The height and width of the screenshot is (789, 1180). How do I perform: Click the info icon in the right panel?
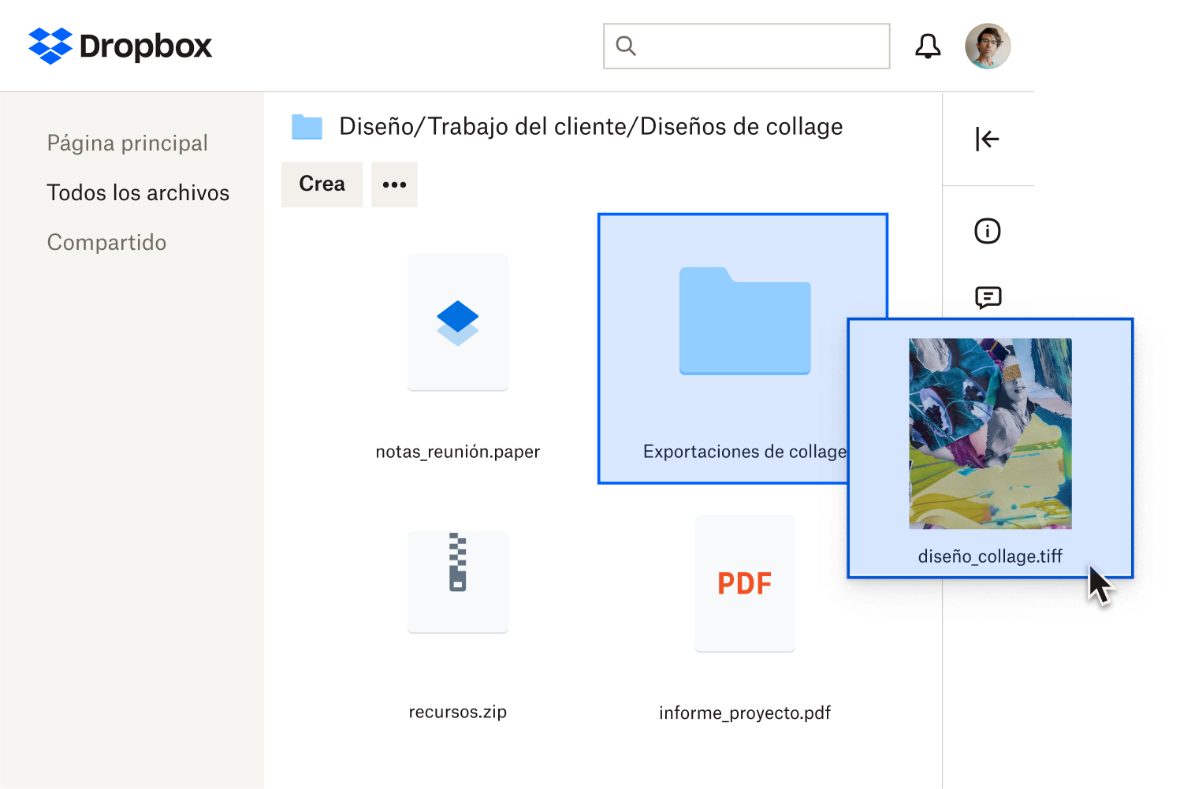(988, 231)
